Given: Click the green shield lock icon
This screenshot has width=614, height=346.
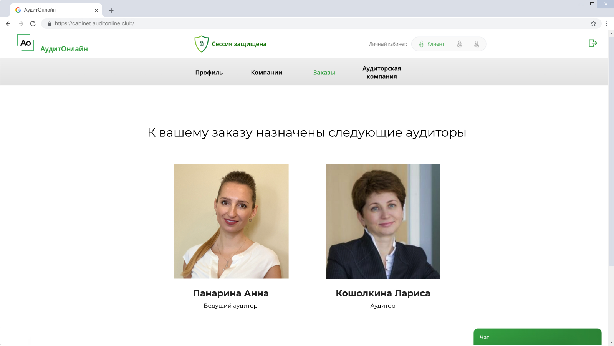Looking at the screenshot, I should [x=201, y=44].
